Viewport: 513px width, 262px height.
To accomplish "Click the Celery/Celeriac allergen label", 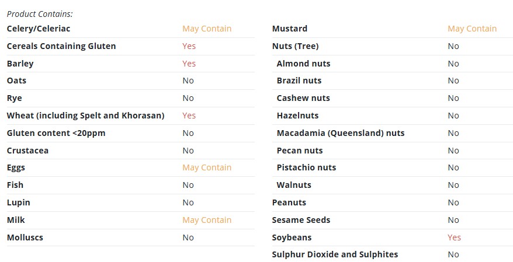I will click(39, 29).
